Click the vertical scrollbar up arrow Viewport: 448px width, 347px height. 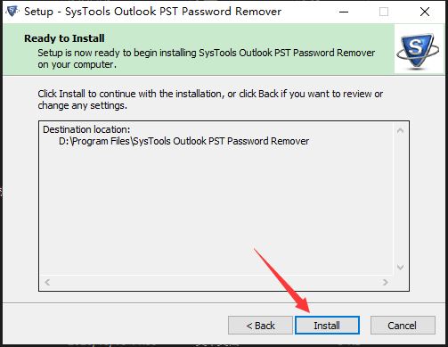pos(400,130)
